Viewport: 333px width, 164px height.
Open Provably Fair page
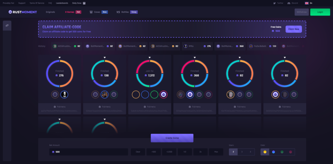8,3
